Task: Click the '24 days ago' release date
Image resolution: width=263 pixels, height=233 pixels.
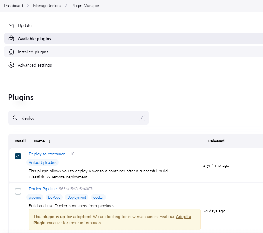Action: (214, 211)
